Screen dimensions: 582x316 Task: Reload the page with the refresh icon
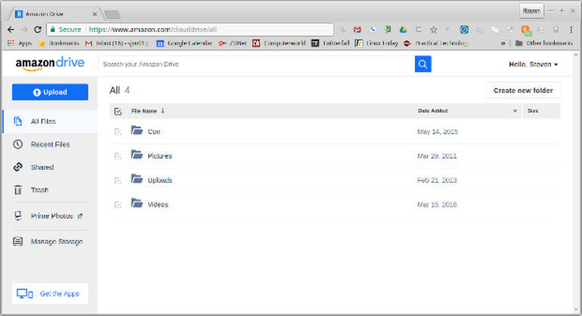(38, 29)
